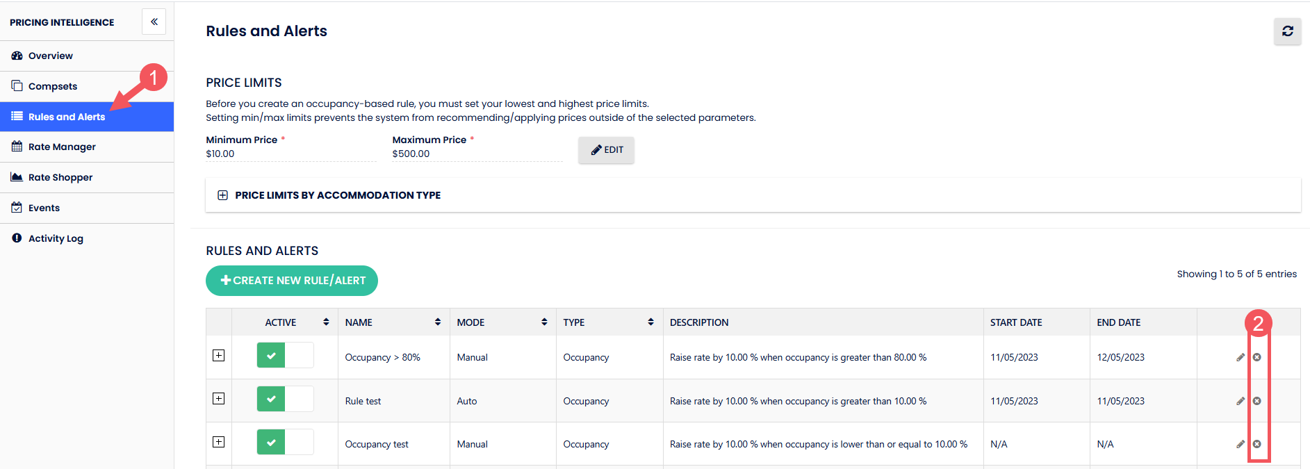Delete the Occupancy > 80% rule
Image resolution: width=1310 pixels, height=469 pixels.
point(1256,357)
